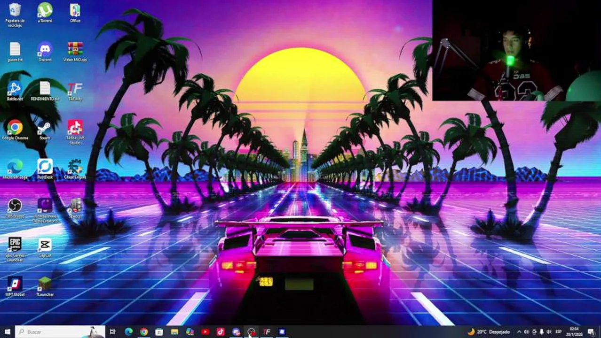Viewport: 601px width, 338px height.
Task: Select the Google Chrome desktop shortcut
Action: pyautogui.click(x=15, y=130)
